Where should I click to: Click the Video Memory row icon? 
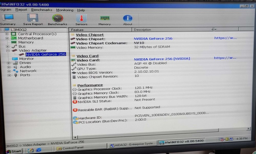(73, 47)
